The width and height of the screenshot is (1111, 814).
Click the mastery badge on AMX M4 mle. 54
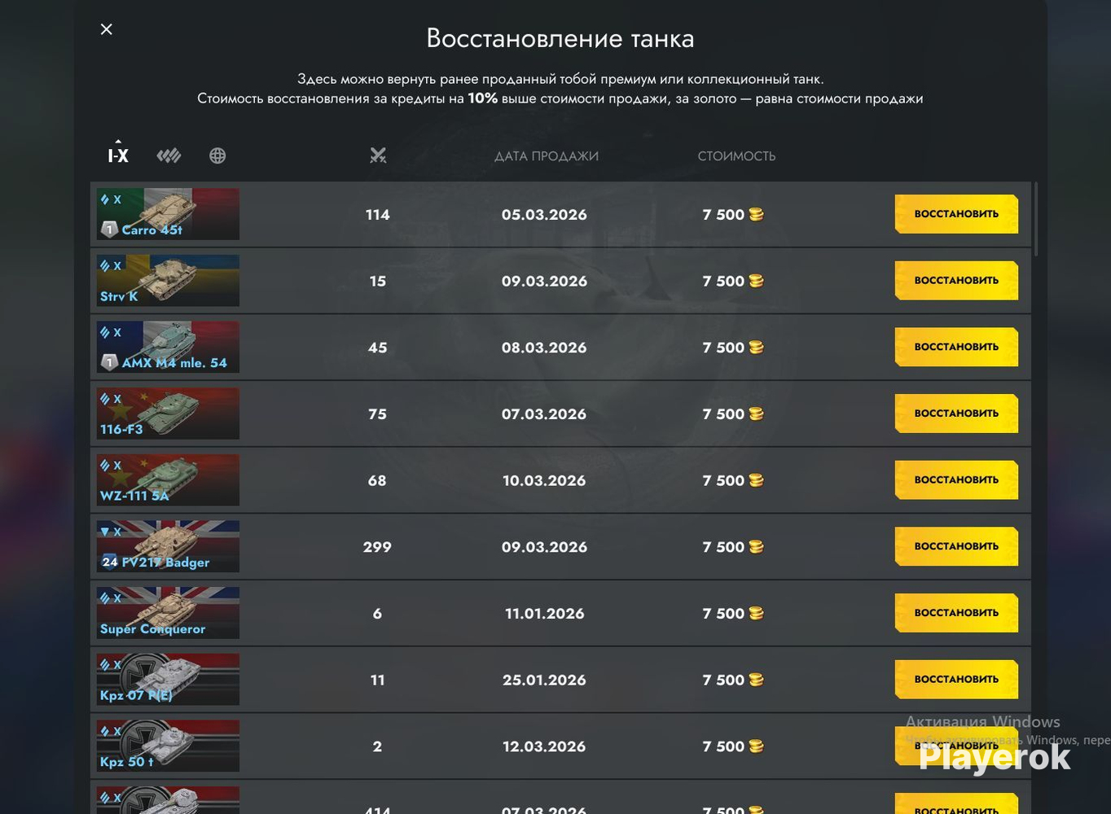point(109,362)
